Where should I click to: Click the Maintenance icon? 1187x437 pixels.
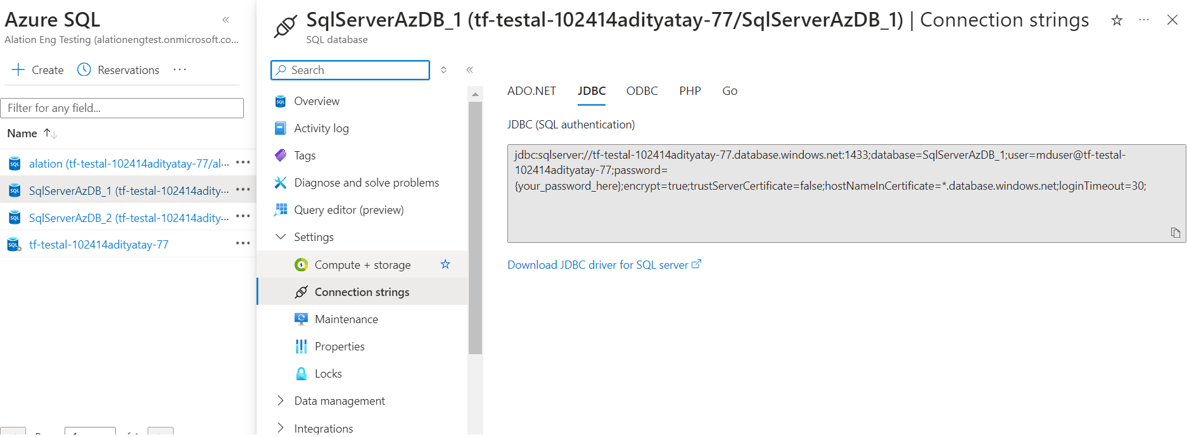[302, 319]
